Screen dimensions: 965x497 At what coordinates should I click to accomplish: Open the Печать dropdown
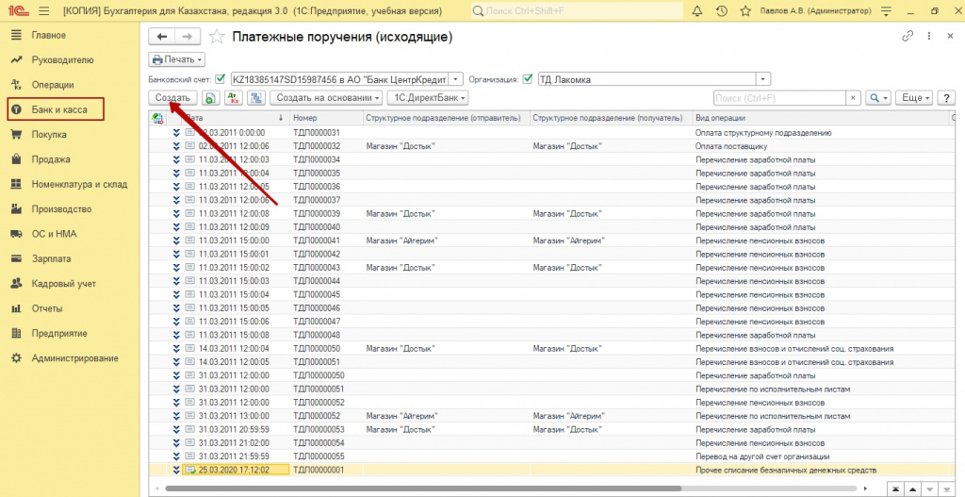tap(176, 59)
